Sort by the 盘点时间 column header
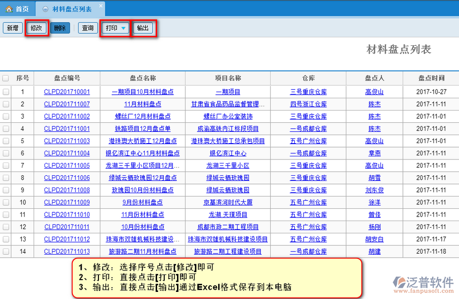459x299 pixels. (x=431, y=78)
